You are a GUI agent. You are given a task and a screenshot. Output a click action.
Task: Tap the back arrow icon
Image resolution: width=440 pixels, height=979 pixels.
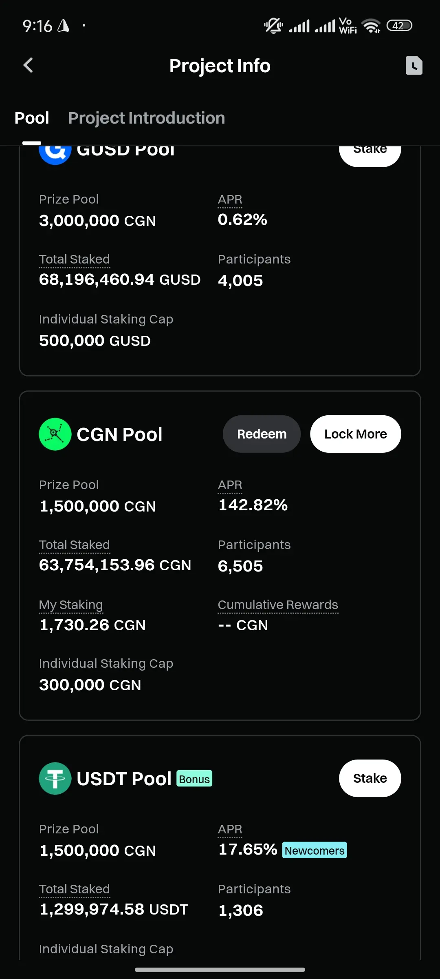pos(28,65)
